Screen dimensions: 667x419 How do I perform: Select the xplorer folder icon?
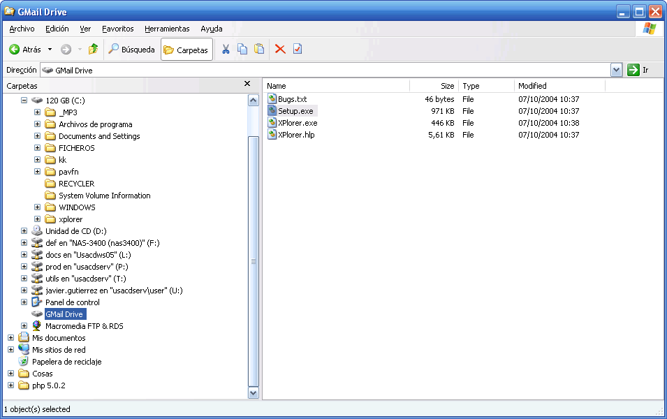[x=50, y=219]
